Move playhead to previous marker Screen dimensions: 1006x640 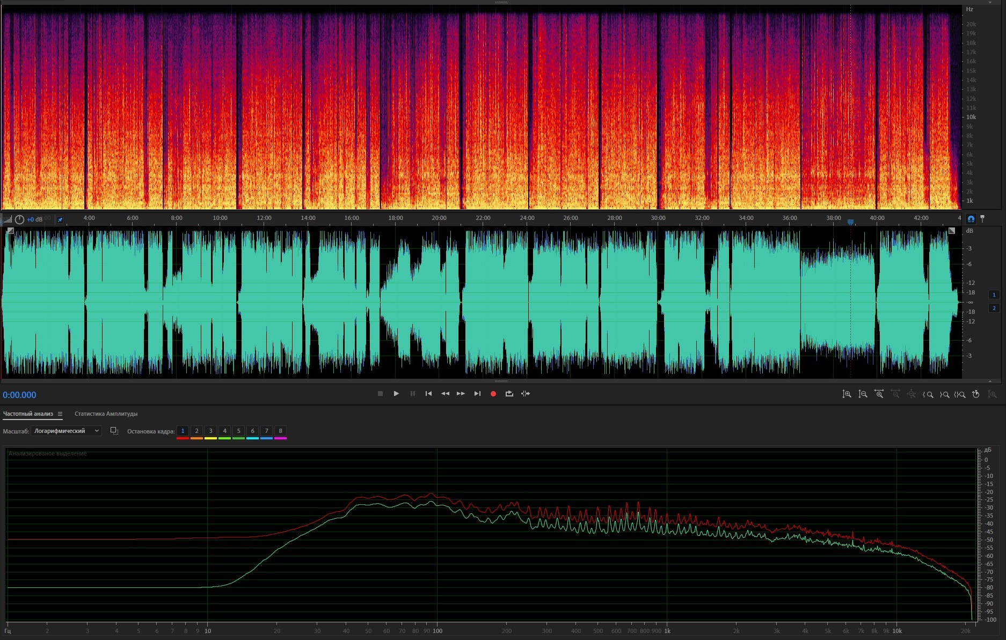428,394
